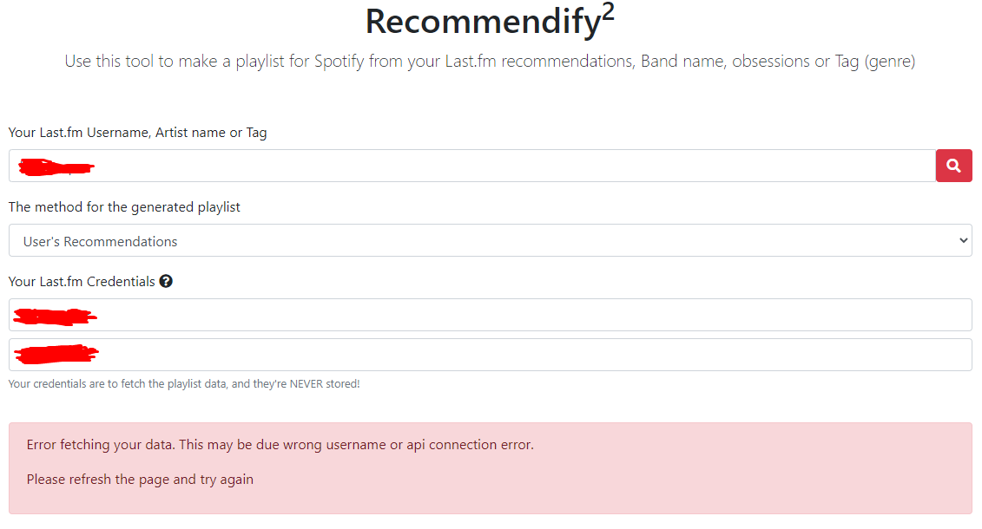The width and height of the screenshot is (982, 529).
Task: Click the chevron arrow on the method selector
Action: click(963, 239)
